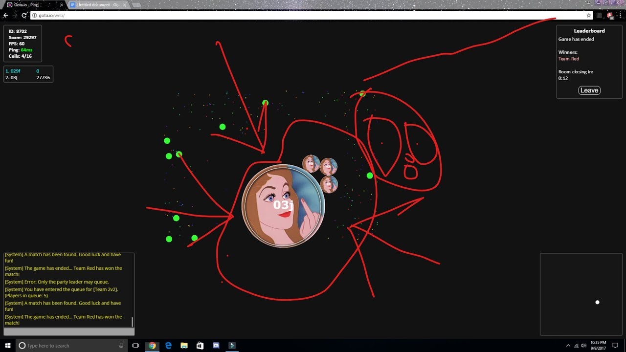The width and height of the screenshot is (626, 352).
Task: Click the Leave button on the leaderboard
Action: 589,90
